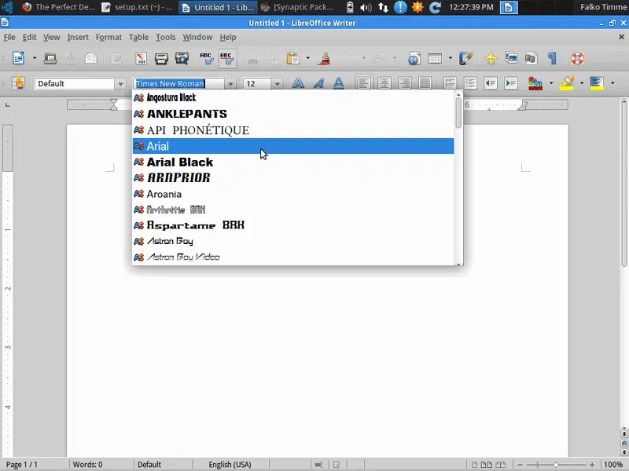Expand Font Color dropdown arrow
This screenshot has width=629, height=471.
point(551,83)
